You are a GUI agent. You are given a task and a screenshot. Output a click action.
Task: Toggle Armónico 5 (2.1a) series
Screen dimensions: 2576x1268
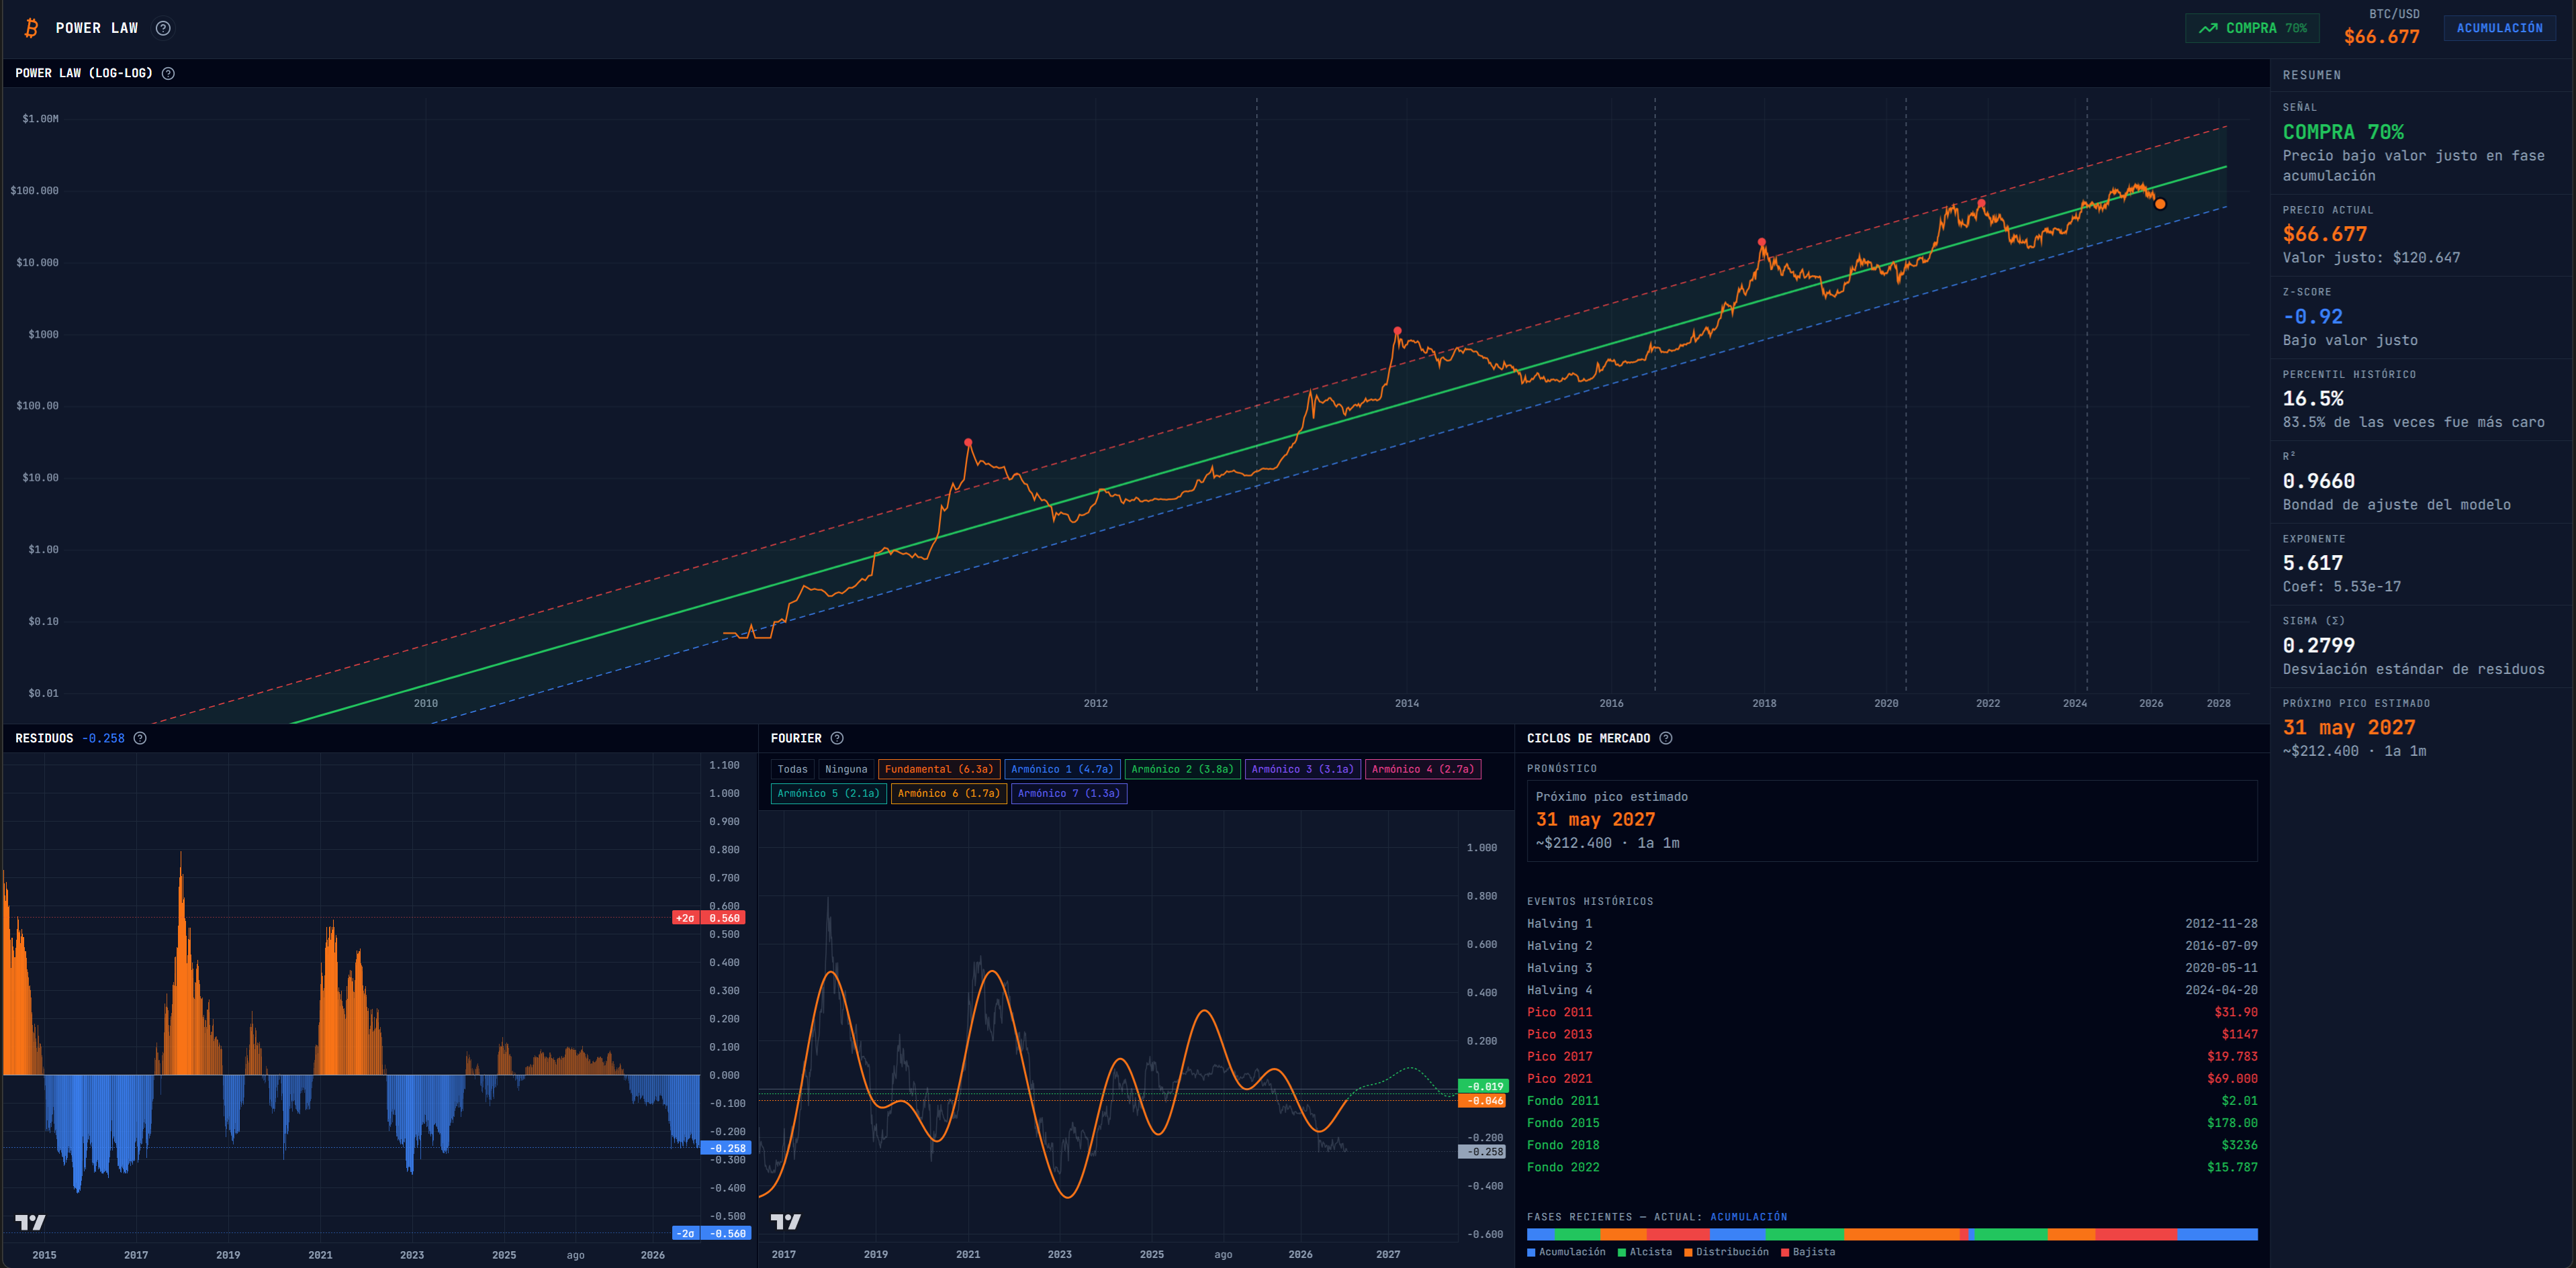coord(828,793)
